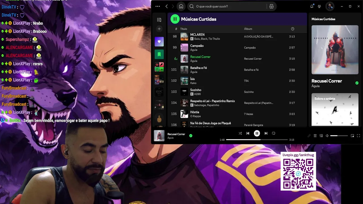Open the Spotify Home page
Screen dimensions: 363x204
[x=181, y=6]
